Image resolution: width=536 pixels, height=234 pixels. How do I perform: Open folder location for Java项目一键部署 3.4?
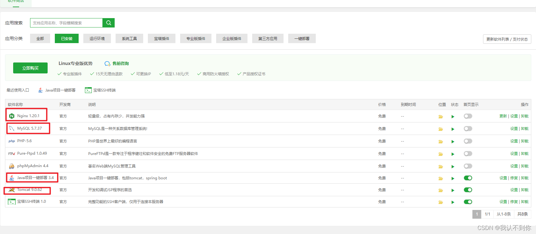click(440, 178)
